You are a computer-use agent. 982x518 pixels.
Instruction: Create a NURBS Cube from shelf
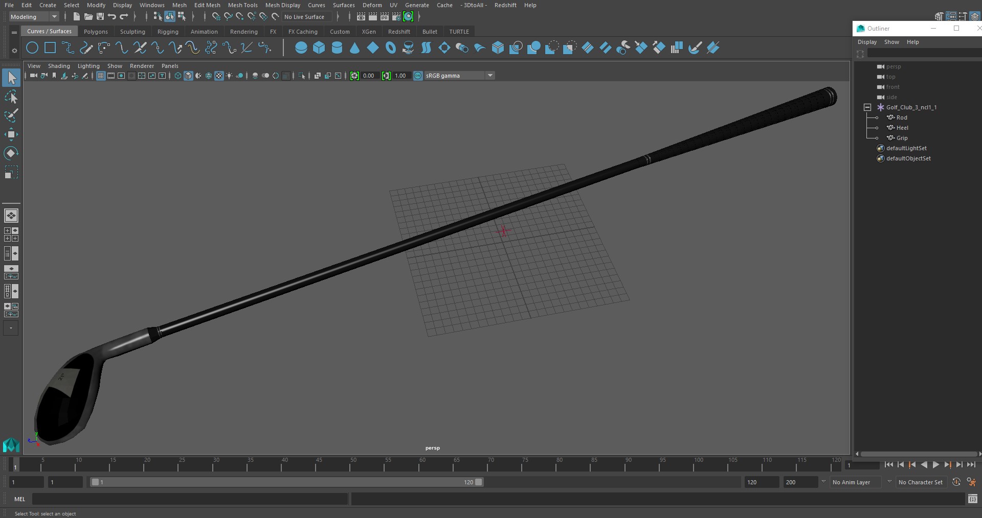pyautogui.click(x=319, y=48)
